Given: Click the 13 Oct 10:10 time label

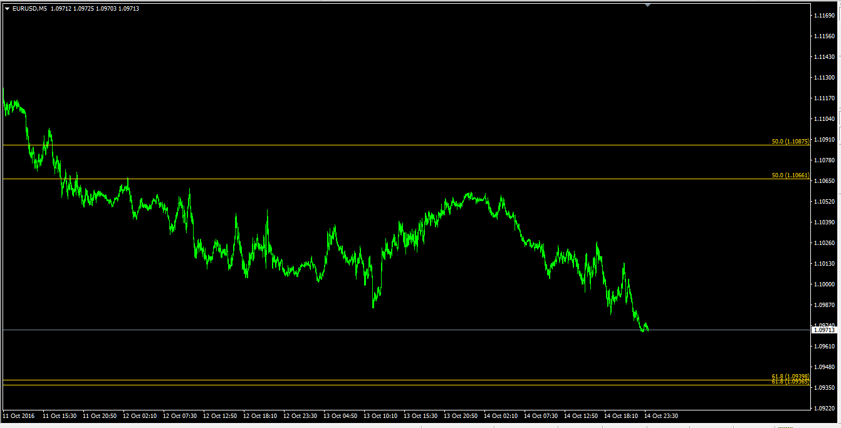Looking at the screenshot, I should tap(380, 415).
